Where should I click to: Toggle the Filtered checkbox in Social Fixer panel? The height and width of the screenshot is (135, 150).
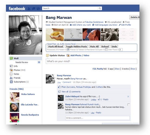68,50
